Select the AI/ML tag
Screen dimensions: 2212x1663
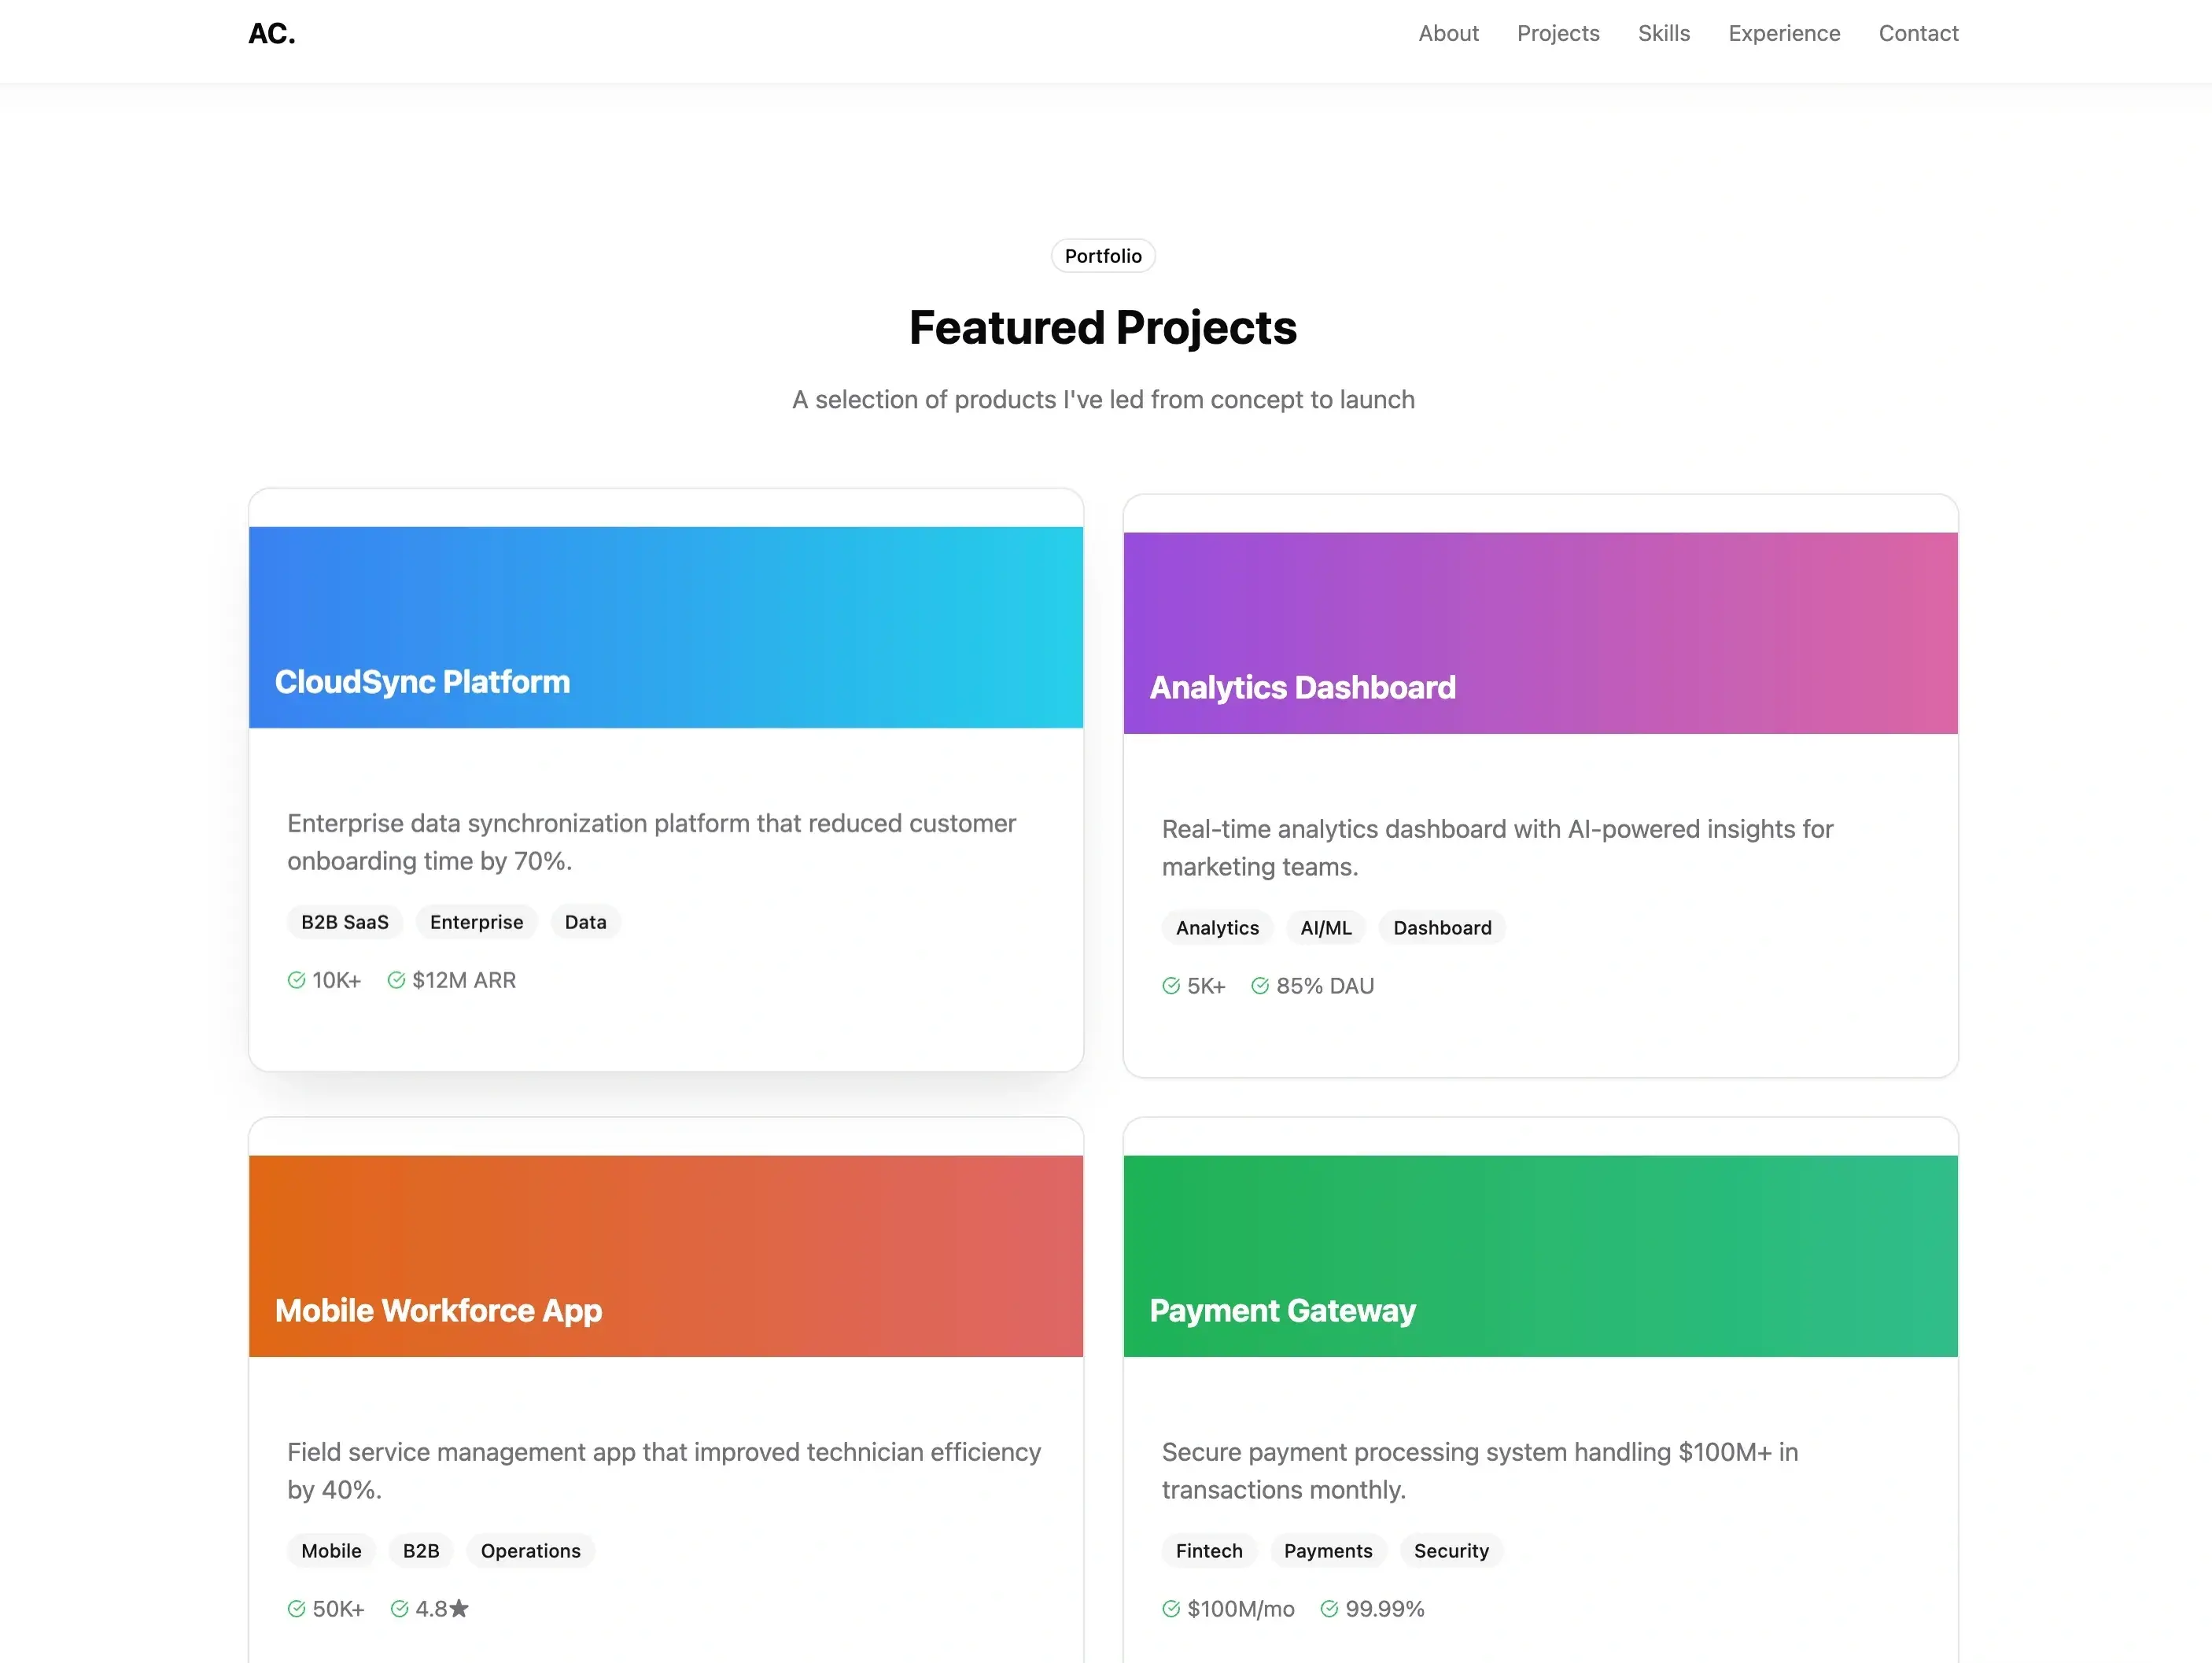click(1326, 927)
